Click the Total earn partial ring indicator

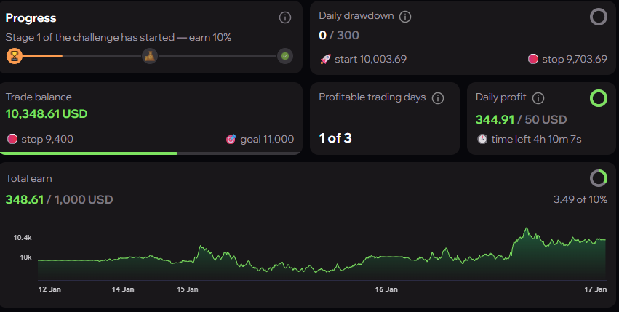click(599, 178)
